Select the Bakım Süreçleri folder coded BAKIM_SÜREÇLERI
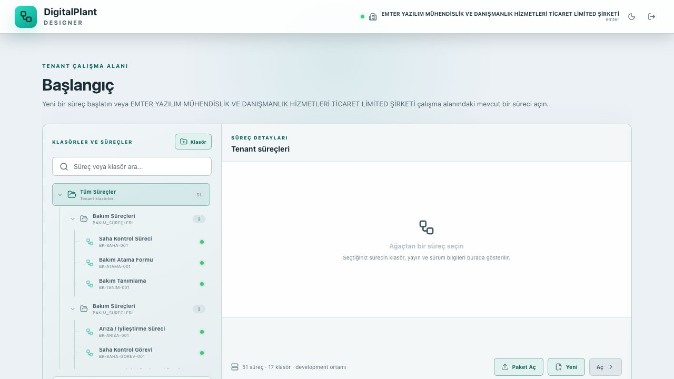The height and width of the screenshot is (379, 674). click(137, 219)
